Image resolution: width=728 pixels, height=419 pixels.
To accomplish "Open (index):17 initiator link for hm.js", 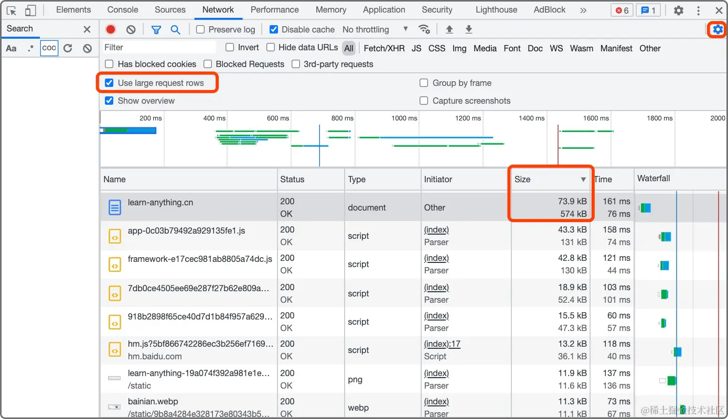I will tap(442, 344).
